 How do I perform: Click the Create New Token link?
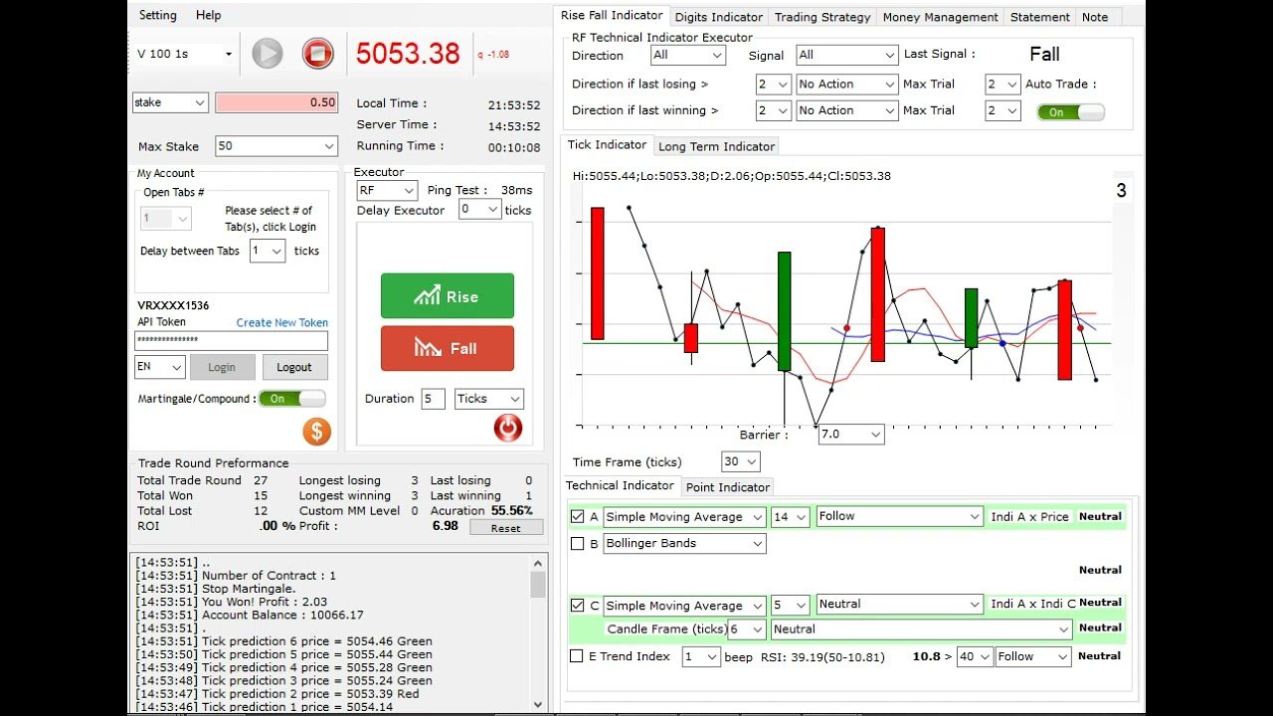coord(282,322)
